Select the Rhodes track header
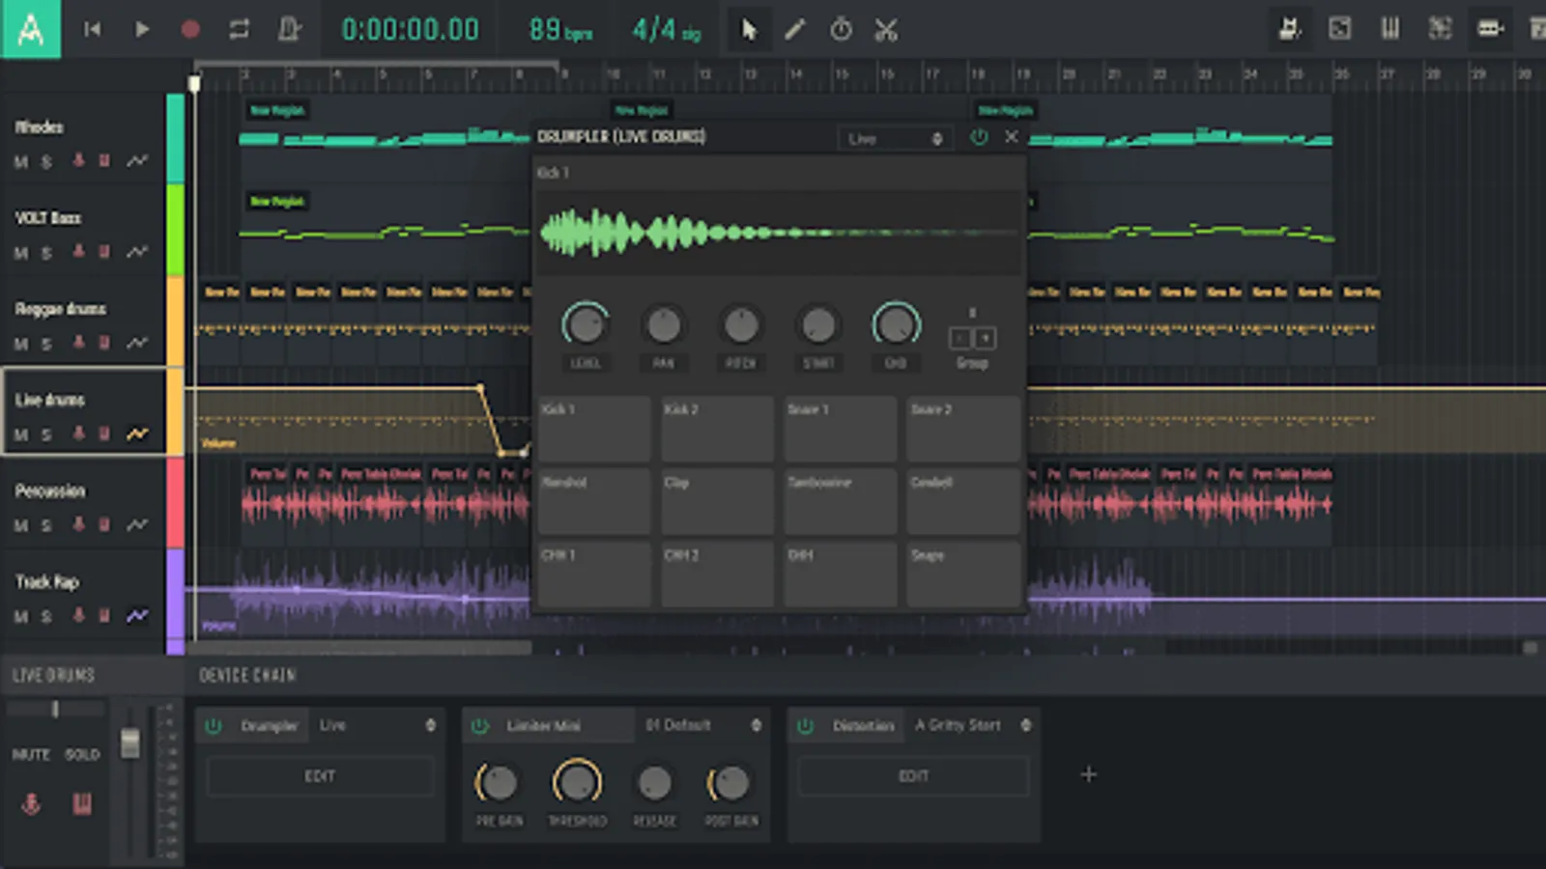The height and width of the screenshot is (869, 1546). tap(39, 127)
